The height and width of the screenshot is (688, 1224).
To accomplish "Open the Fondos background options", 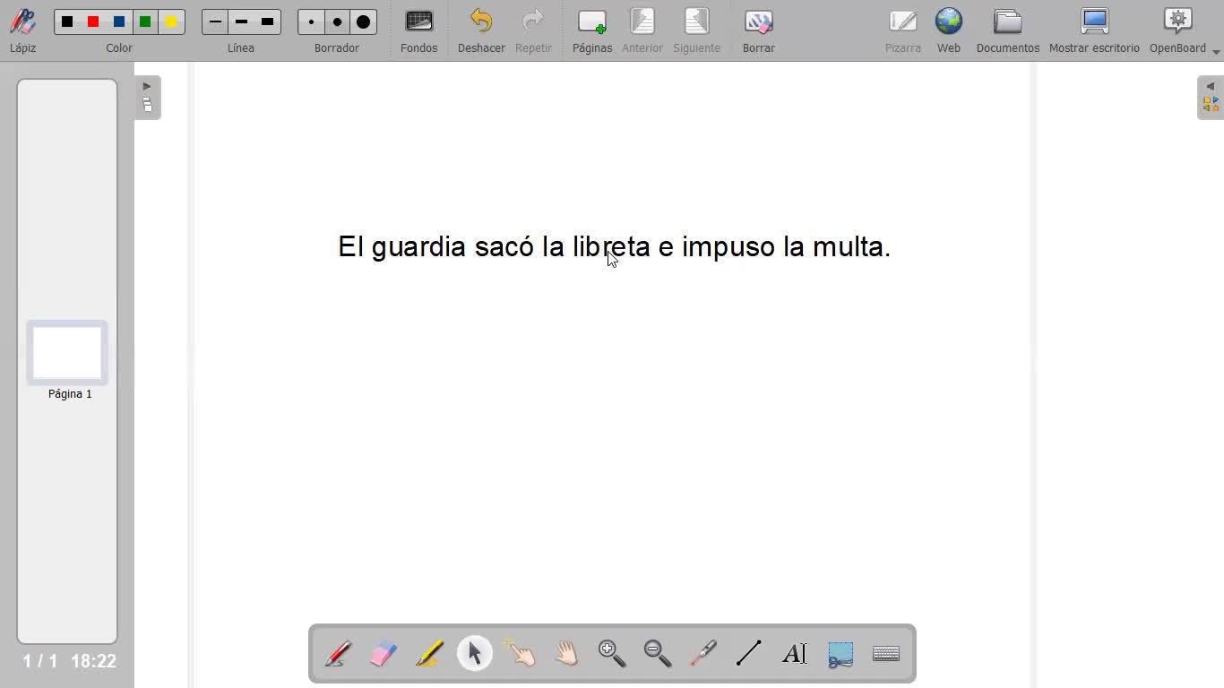I will click(x=419, y=30).
